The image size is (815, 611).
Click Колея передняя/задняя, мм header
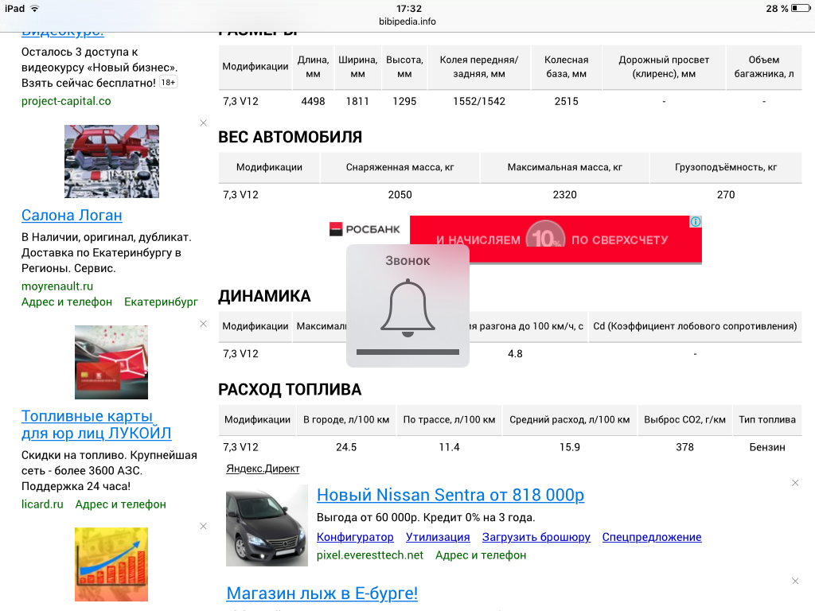[478, 67]
